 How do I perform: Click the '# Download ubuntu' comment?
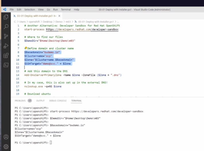click(x=37, y=94)
